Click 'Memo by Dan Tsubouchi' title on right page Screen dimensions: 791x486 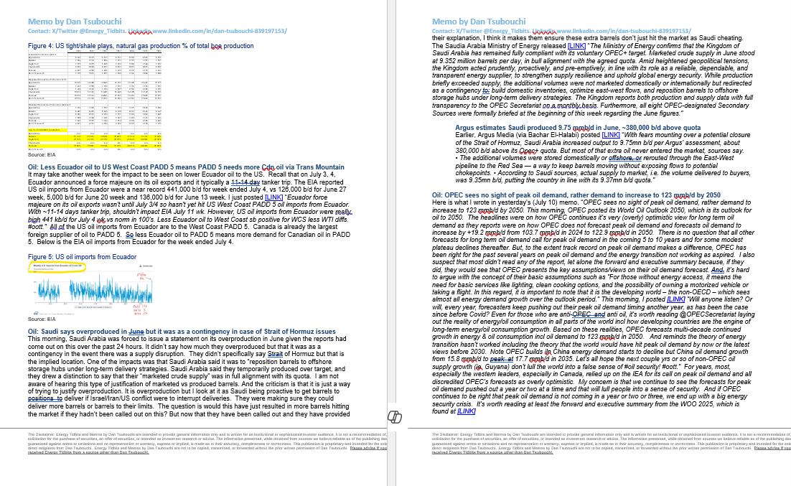479,22
